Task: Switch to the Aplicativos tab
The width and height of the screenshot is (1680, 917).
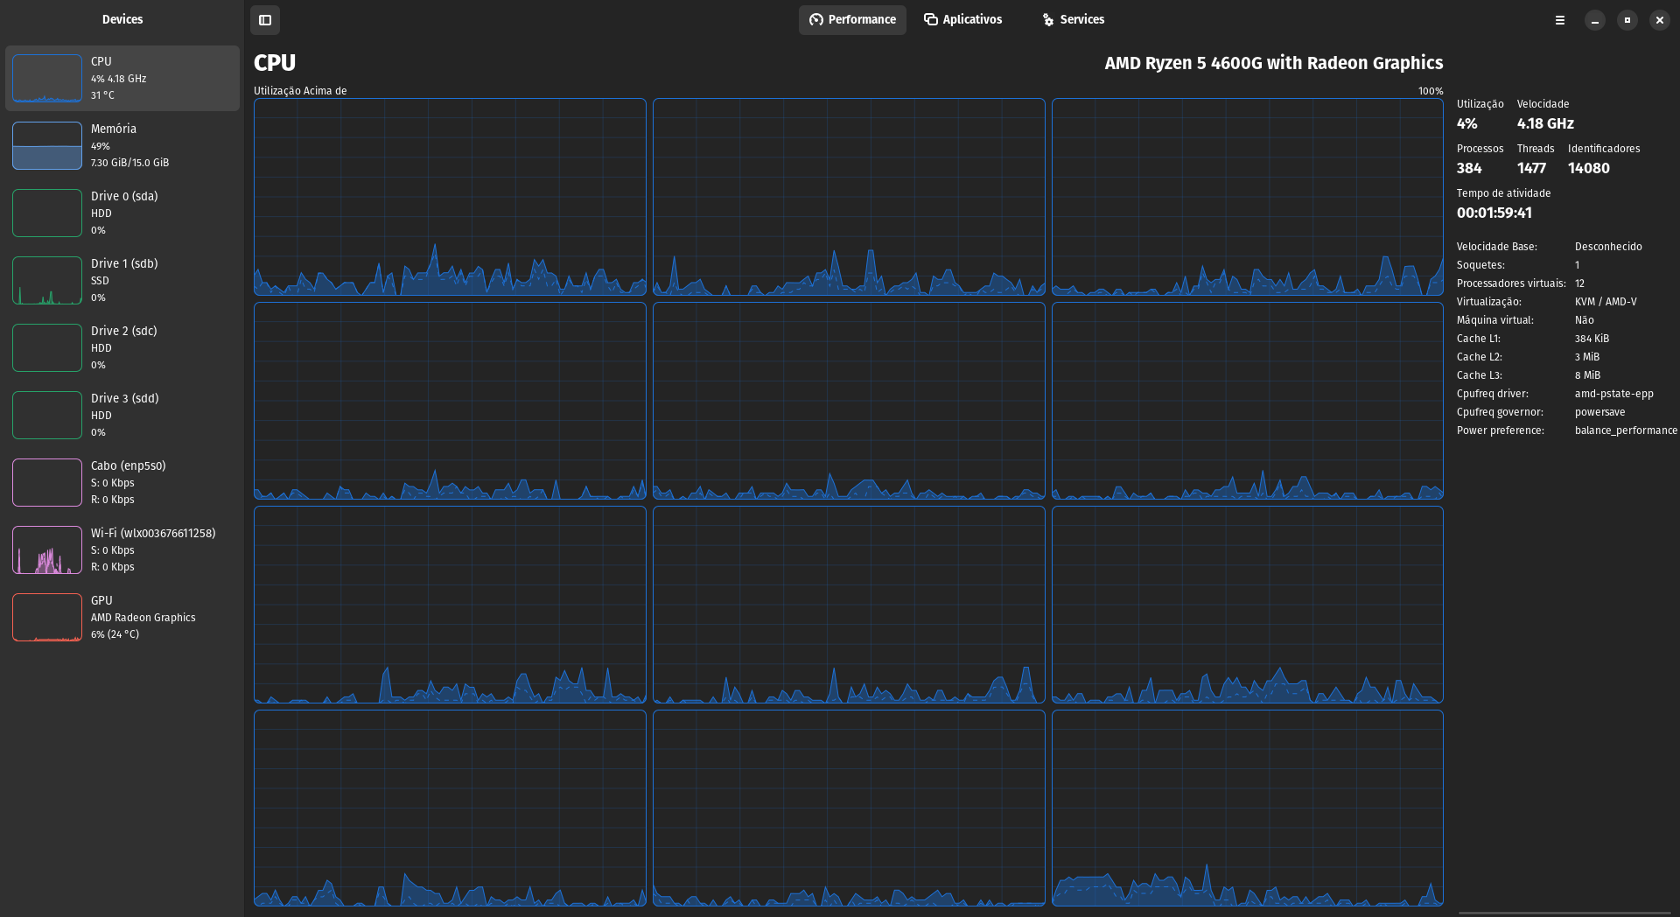Action: [x=963, y=20]
